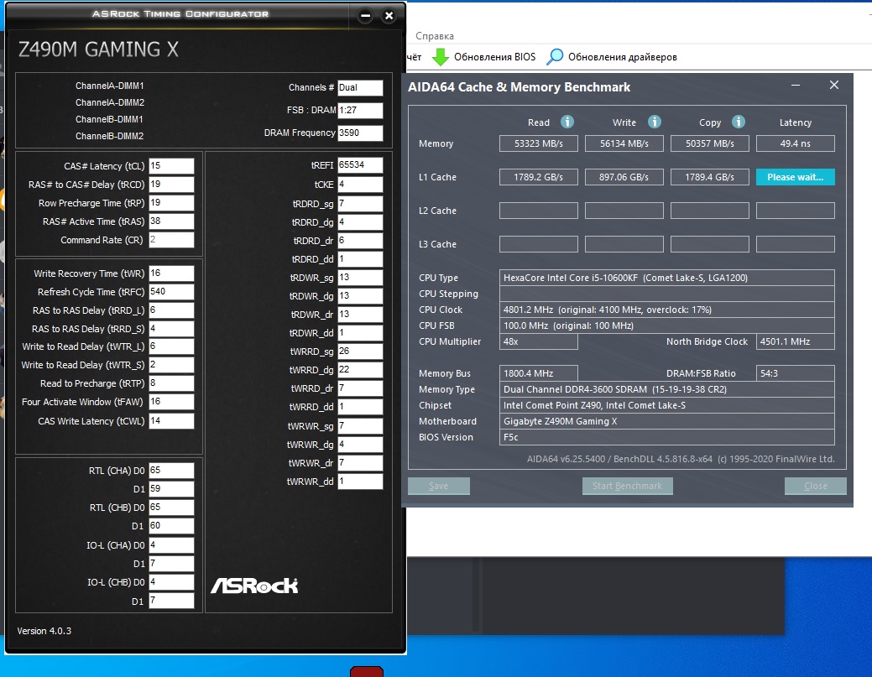The height and width of the screenshot is (677, 872).
Task: Click Обновления BIOS toolbar label
Action: click(x=494, y=57)
